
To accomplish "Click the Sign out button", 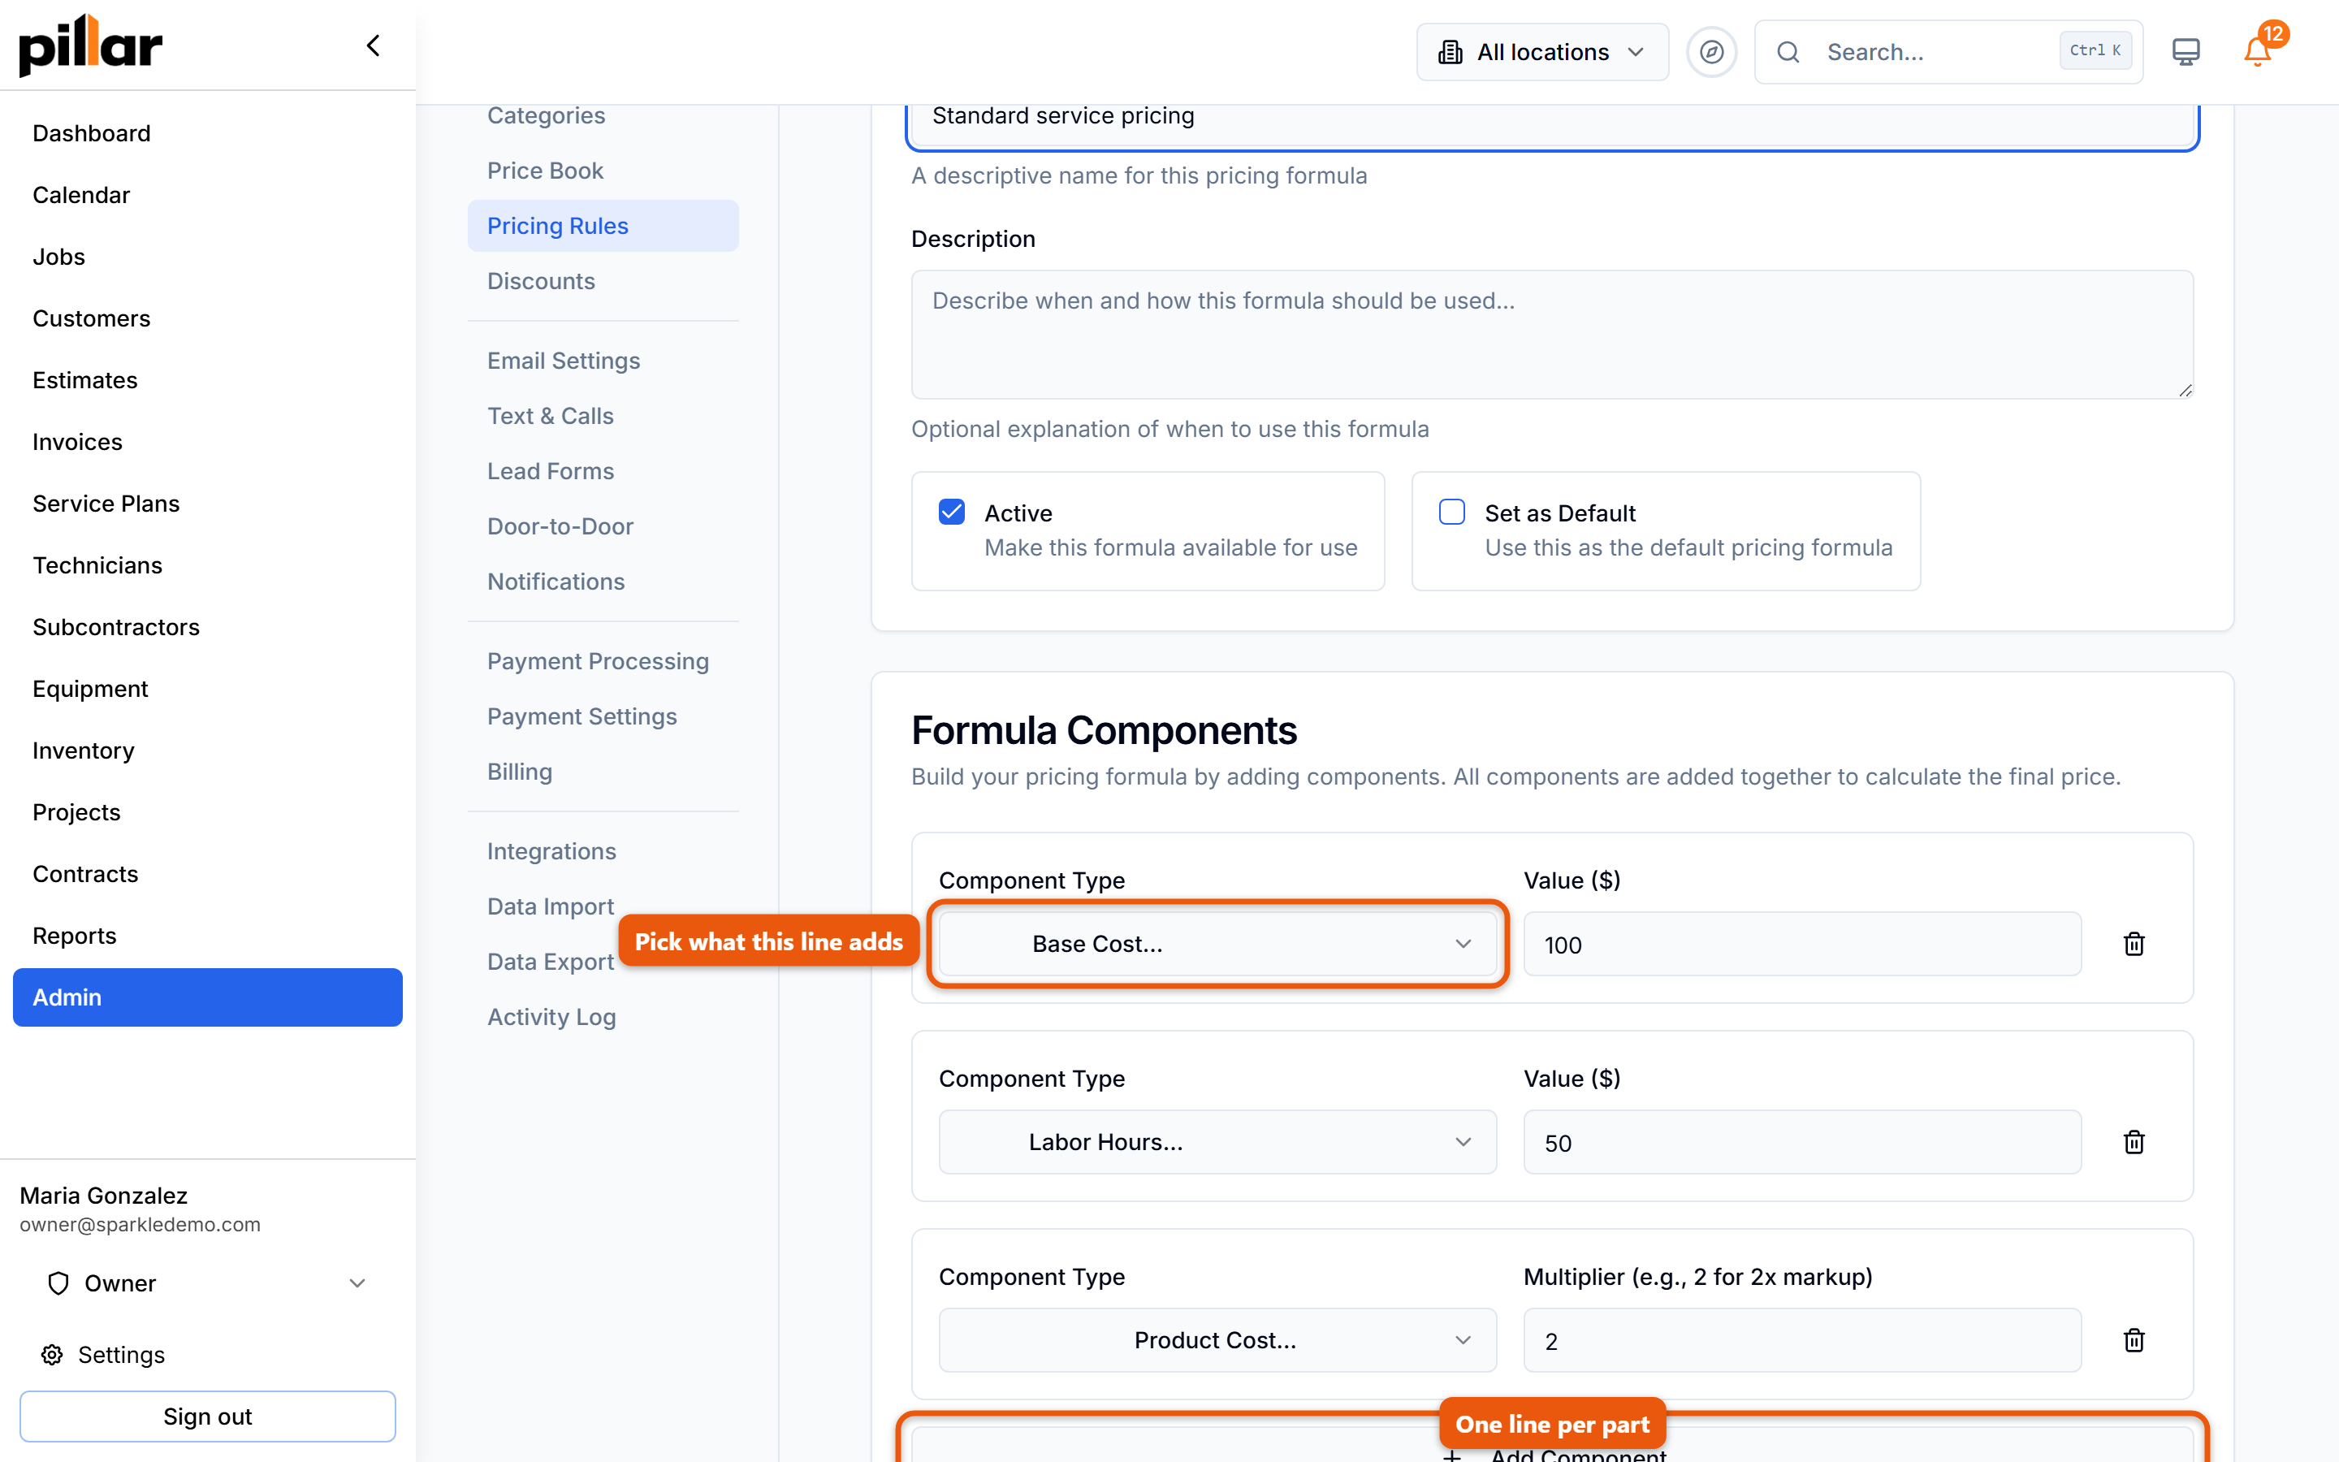I will (x=207, y=1416).
